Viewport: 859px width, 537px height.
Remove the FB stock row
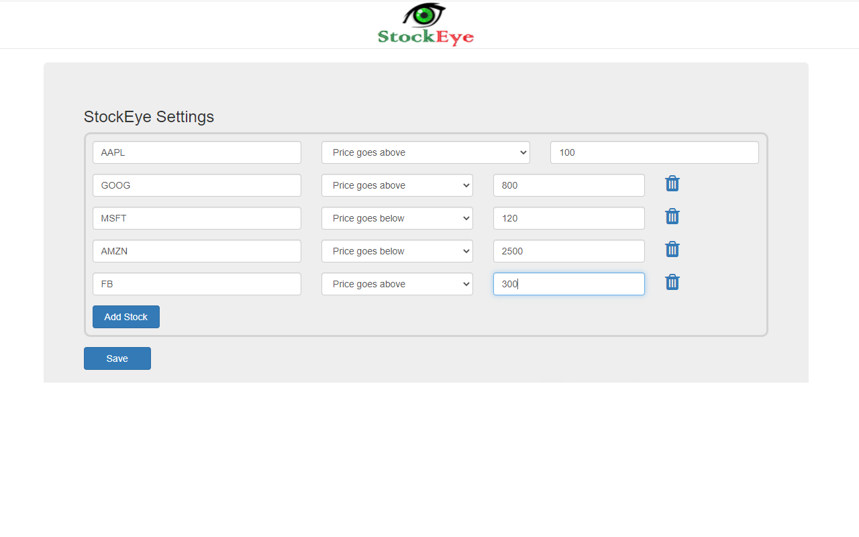(x=672, y=283)
